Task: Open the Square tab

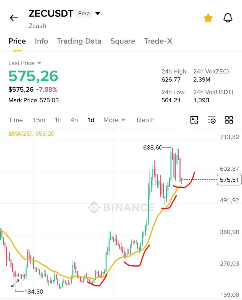Action: pyautogui.click(x=123, y=41)
